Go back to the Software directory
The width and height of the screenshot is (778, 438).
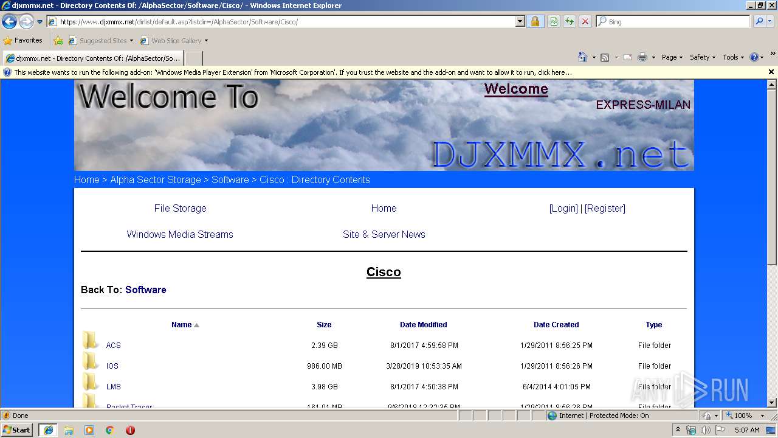(146, 290)
